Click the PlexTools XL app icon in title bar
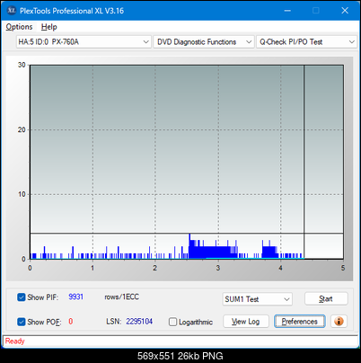The image size is (361, 363). point(12,11)
